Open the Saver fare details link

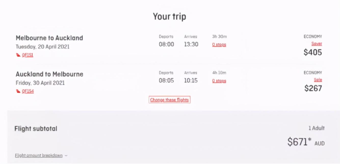[317, 44]
